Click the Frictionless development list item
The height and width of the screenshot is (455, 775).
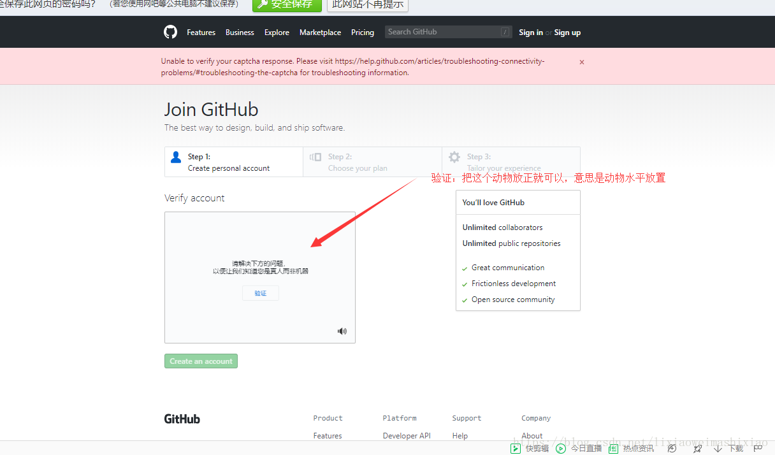514,284
